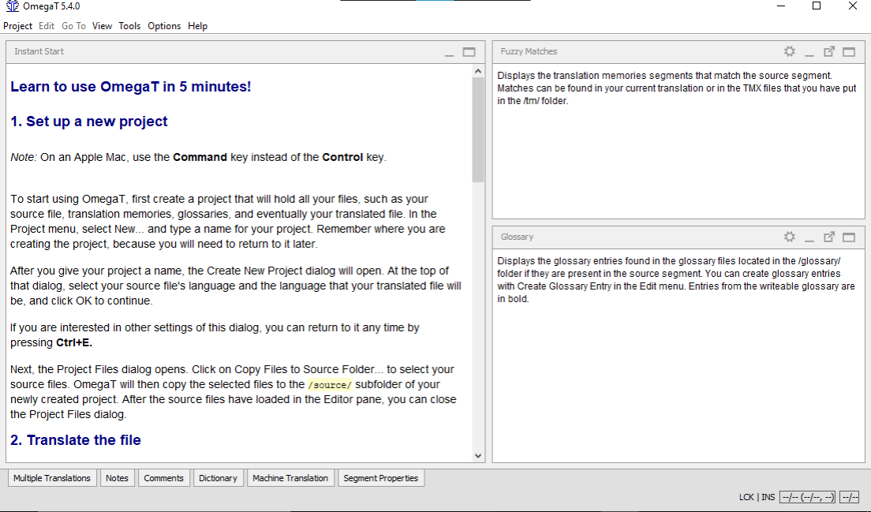The height and width of the screenshot is (512, 871).
Task: Click the Glossary pane title
Action: pyautogui.click(x=518, y=237)
